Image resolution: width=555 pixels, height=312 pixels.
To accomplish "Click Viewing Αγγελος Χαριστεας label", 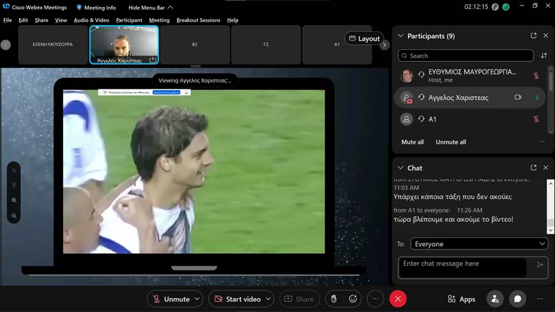I will point(195,80).
